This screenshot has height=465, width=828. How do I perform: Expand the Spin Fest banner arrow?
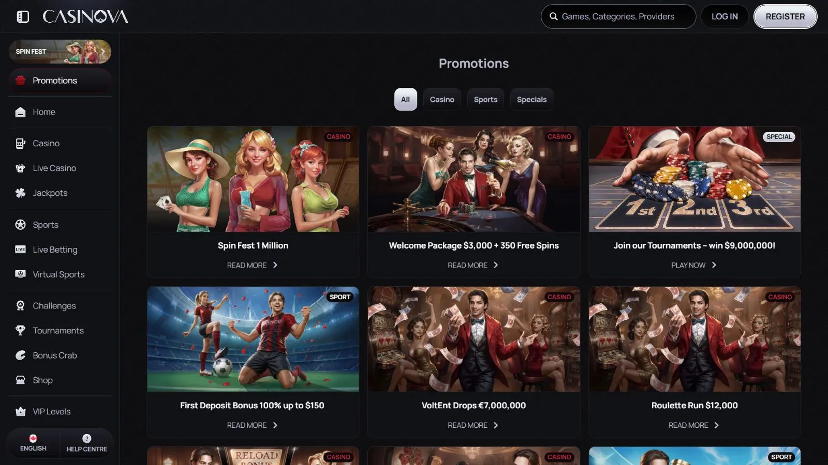tap(103, 52)
